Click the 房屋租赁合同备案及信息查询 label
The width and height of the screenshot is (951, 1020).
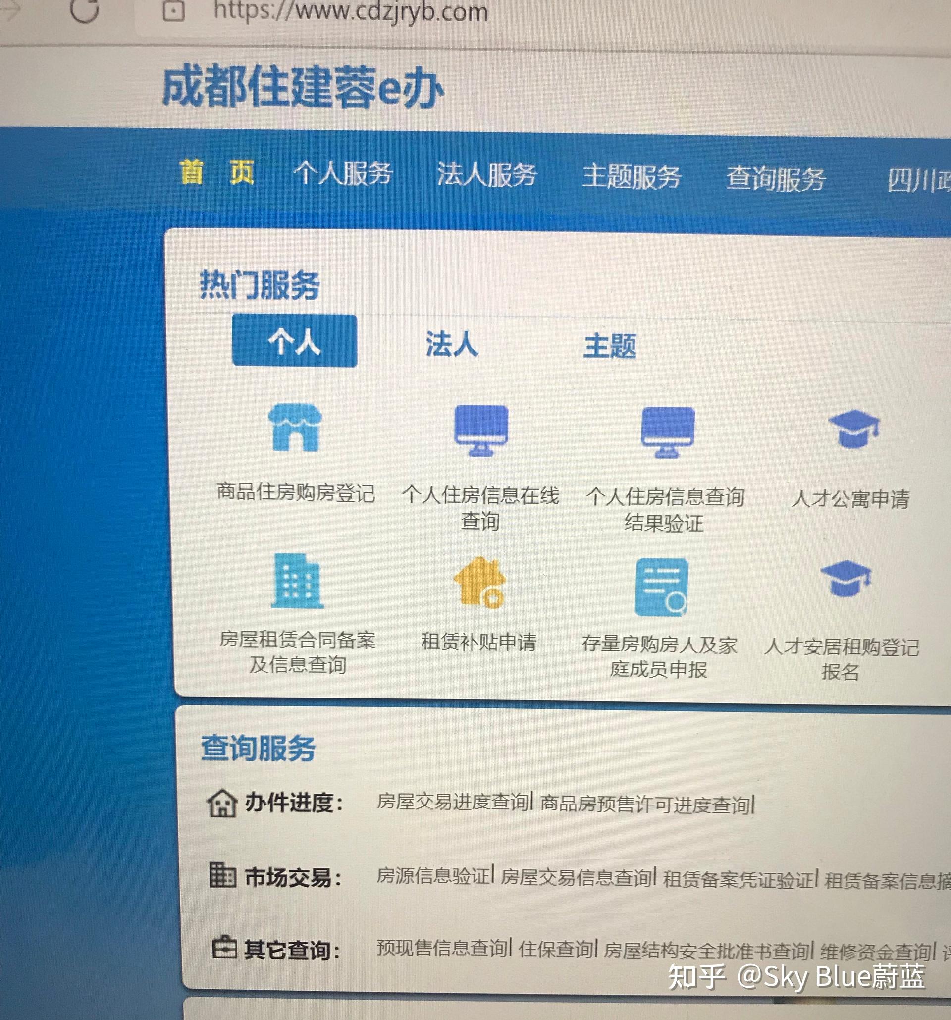(x=298, y=652)
